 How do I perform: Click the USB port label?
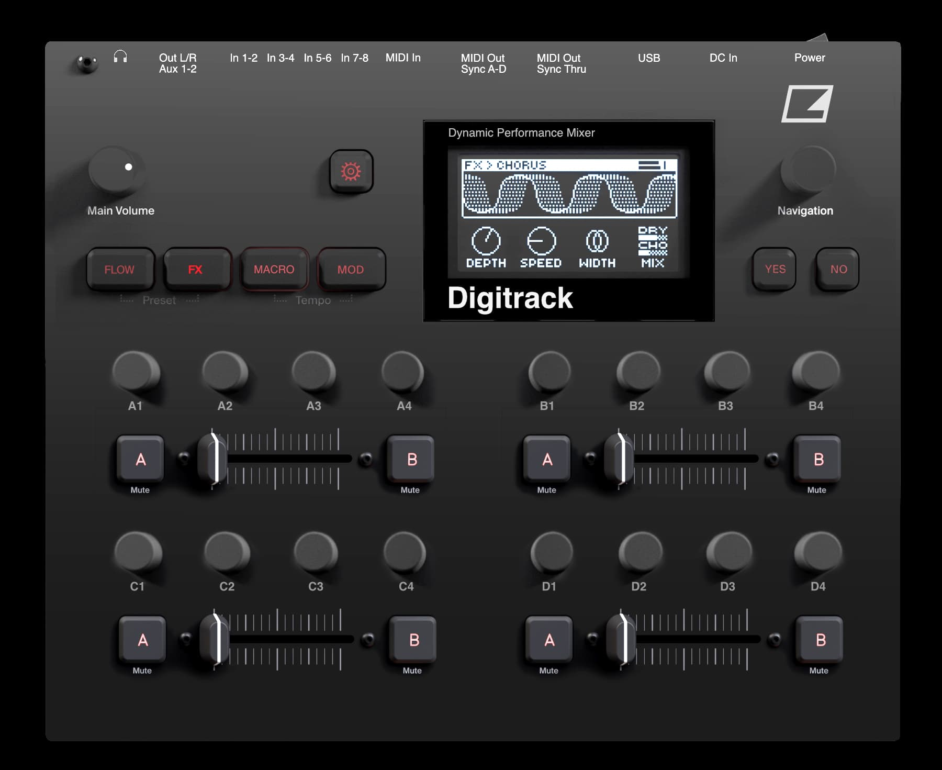tap(649, 58)
